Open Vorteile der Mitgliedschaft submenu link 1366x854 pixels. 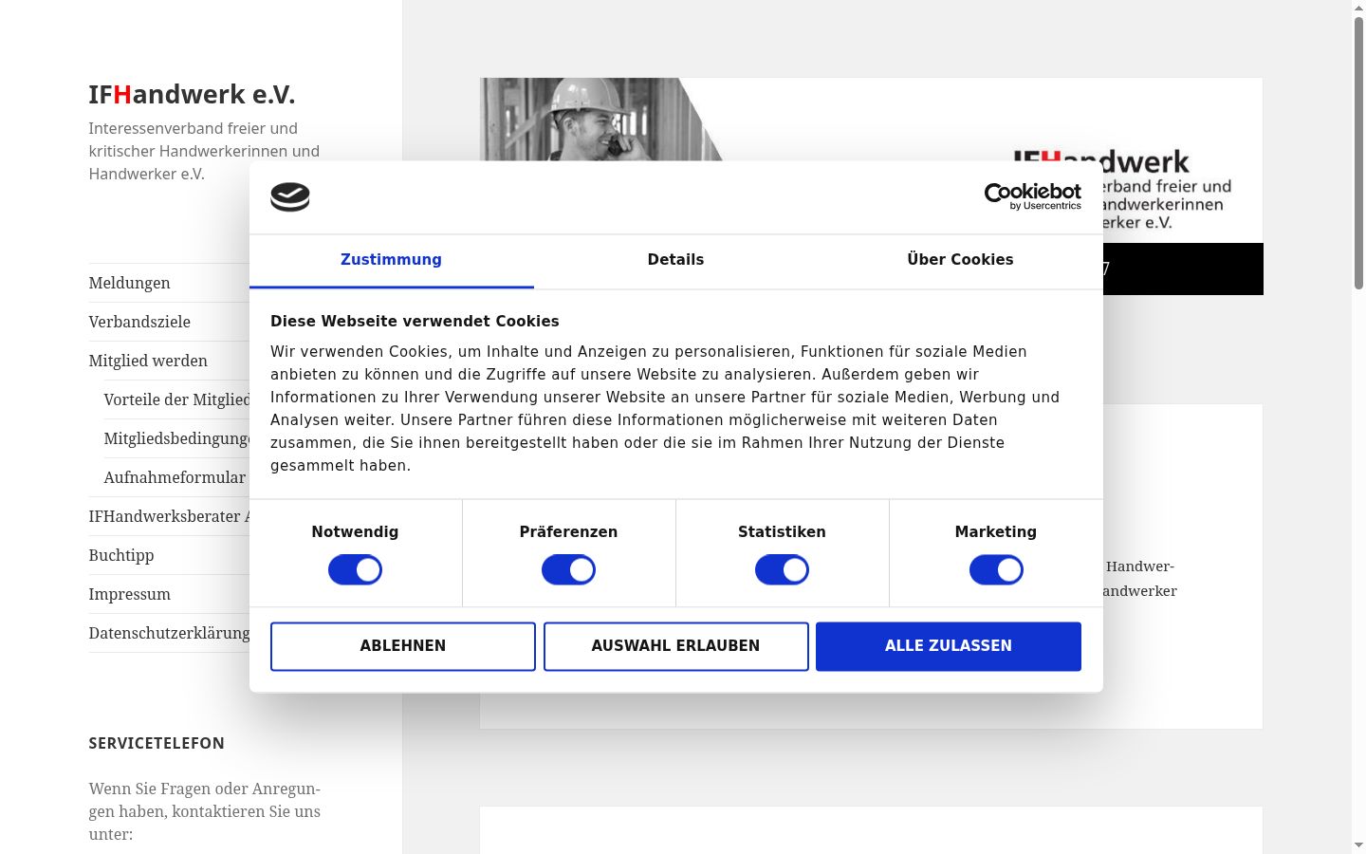176,399
